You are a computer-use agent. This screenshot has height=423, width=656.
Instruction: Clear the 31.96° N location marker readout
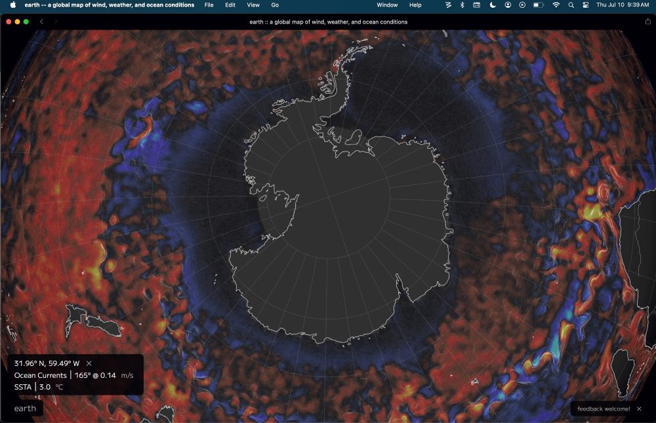(x=89, y=362)
